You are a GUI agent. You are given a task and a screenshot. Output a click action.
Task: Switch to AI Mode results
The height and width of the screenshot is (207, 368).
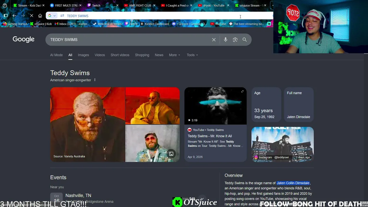(56, 55)
